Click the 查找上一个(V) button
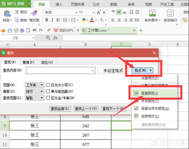Screen dimensions: 189x149 coord(86,109)
